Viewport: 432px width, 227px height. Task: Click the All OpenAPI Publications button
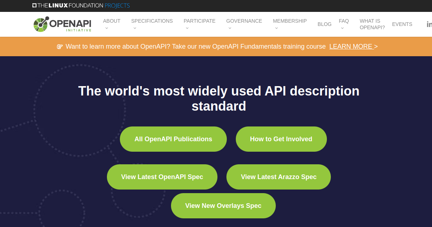tap(173, 139)
